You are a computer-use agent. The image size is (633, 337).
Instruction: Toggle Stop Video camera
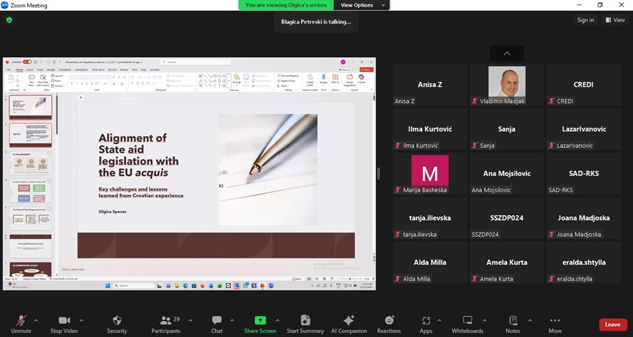64,321
